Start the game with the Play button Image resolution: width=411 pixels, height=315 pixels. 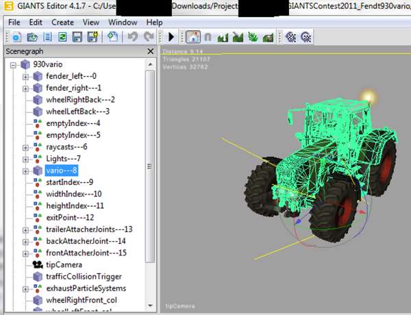(171, 37)
